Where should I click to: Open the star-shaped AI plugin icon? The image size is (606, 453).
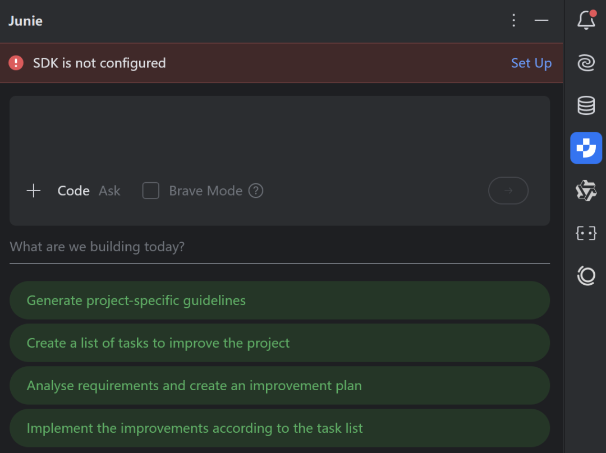586,191
